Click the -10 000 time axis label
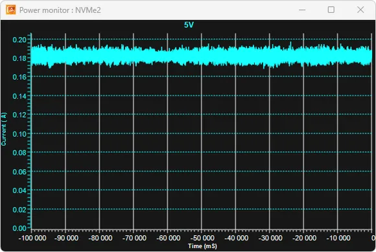The width and height of the screenshot is (376, 252). pyautogui.click(x=338, y=238)
